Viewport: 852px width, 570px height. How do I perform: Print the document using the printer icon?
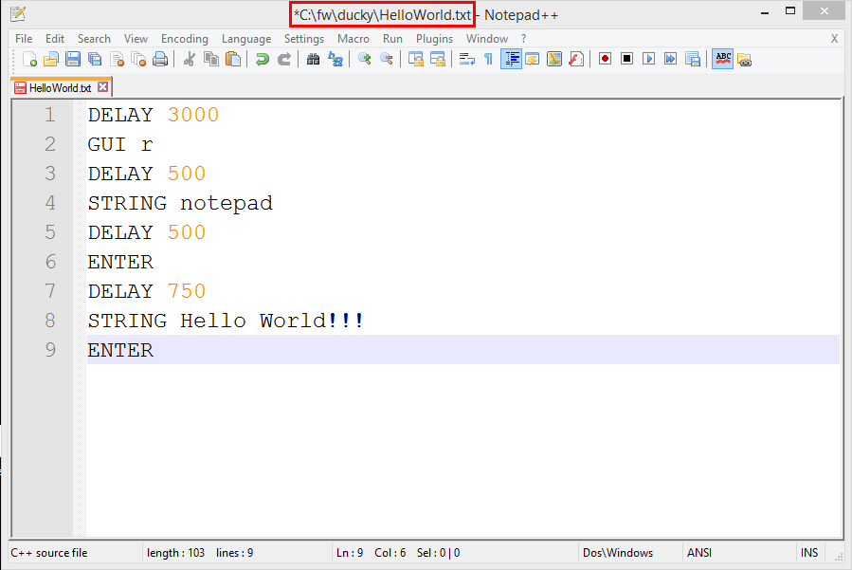pos(160,59)
